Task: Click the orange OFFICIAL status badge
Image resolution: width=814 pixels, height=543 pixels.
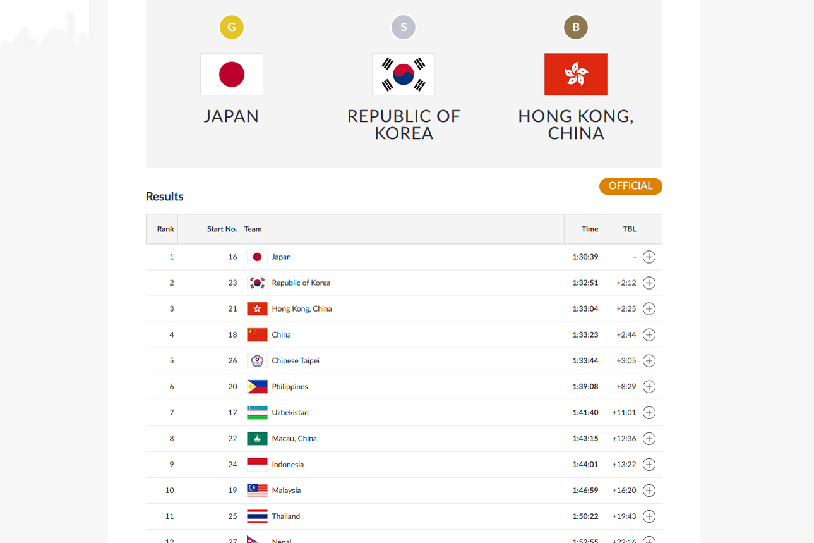Action: (631, 186)
